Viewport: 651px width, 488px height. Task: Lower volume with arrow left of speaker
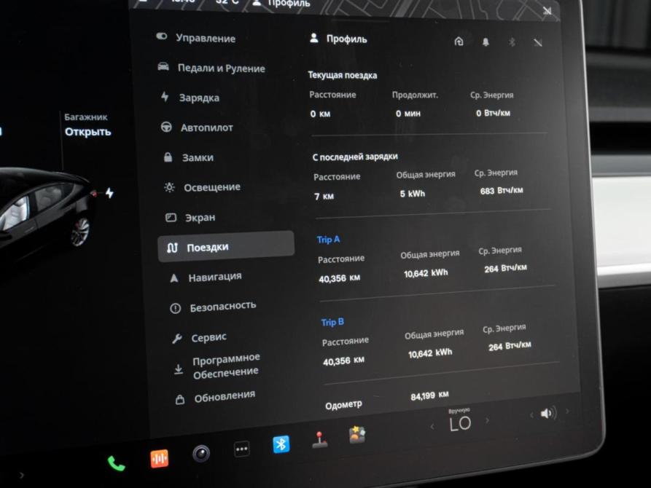[x=531, y=415]
